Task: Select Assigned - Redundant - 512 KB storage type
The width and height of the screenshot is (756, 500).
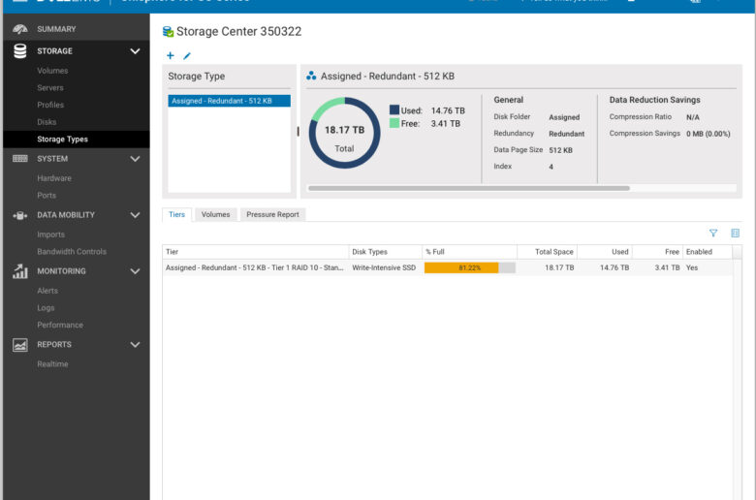Action: coord(229,101)
